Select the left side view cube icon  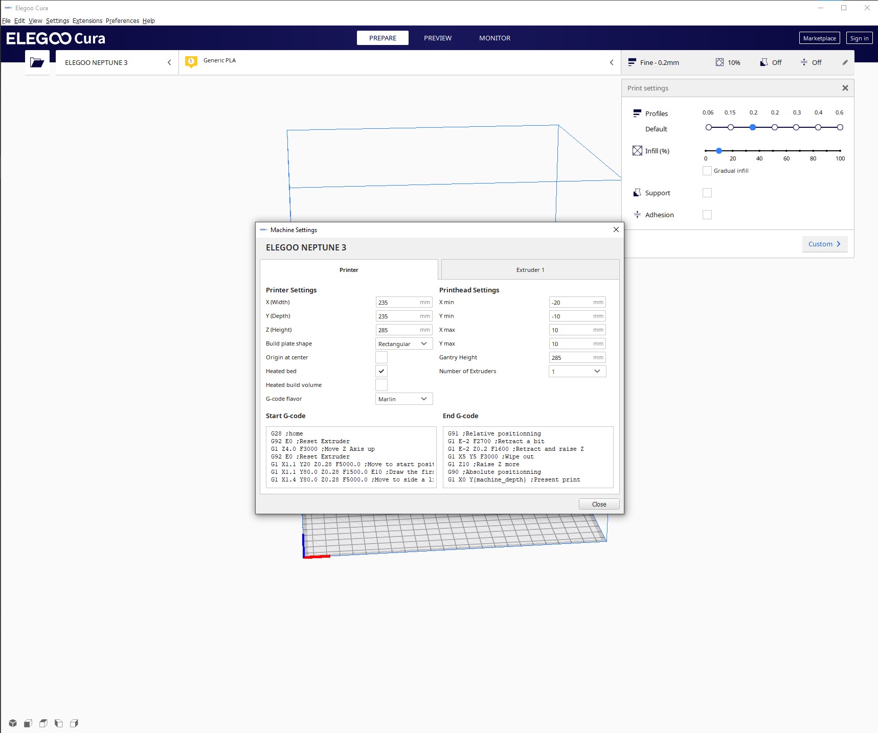59,723
